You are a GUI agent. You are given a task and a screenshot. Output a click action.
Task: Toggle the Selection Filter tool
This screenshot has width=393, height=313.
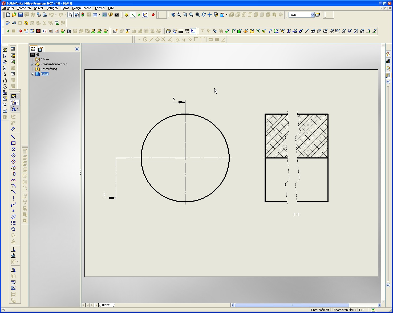(76, 15)
